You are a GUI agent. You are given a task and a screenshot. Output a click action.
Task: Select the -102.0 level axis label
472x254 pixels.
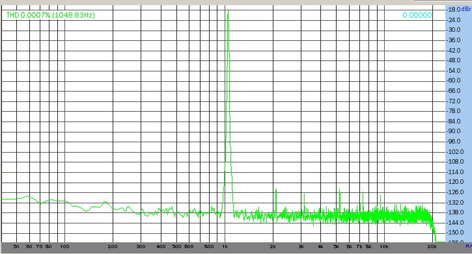[454, 151]
